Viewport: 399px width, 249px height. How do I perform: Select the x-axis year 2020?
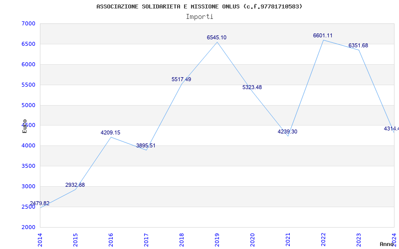pyautogui.click(x=252, y=240)
